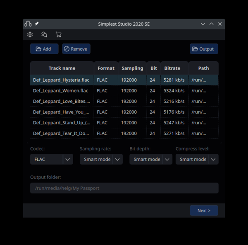The image size is (248, 245).
Task: Expand the Codec dropdown
Action: (68, 159)
